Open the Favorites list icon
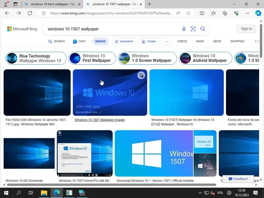This screenshot has height=198, width=264. point(213,13)
